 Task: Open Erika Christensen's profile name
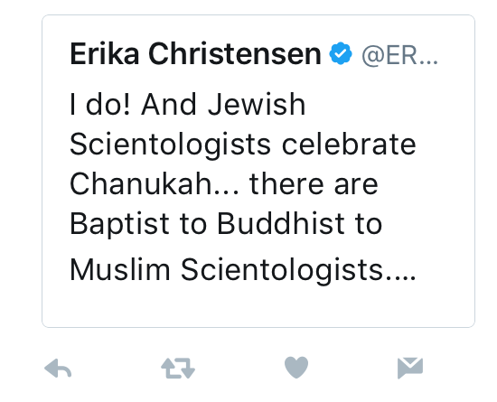(x=195, y=54)
